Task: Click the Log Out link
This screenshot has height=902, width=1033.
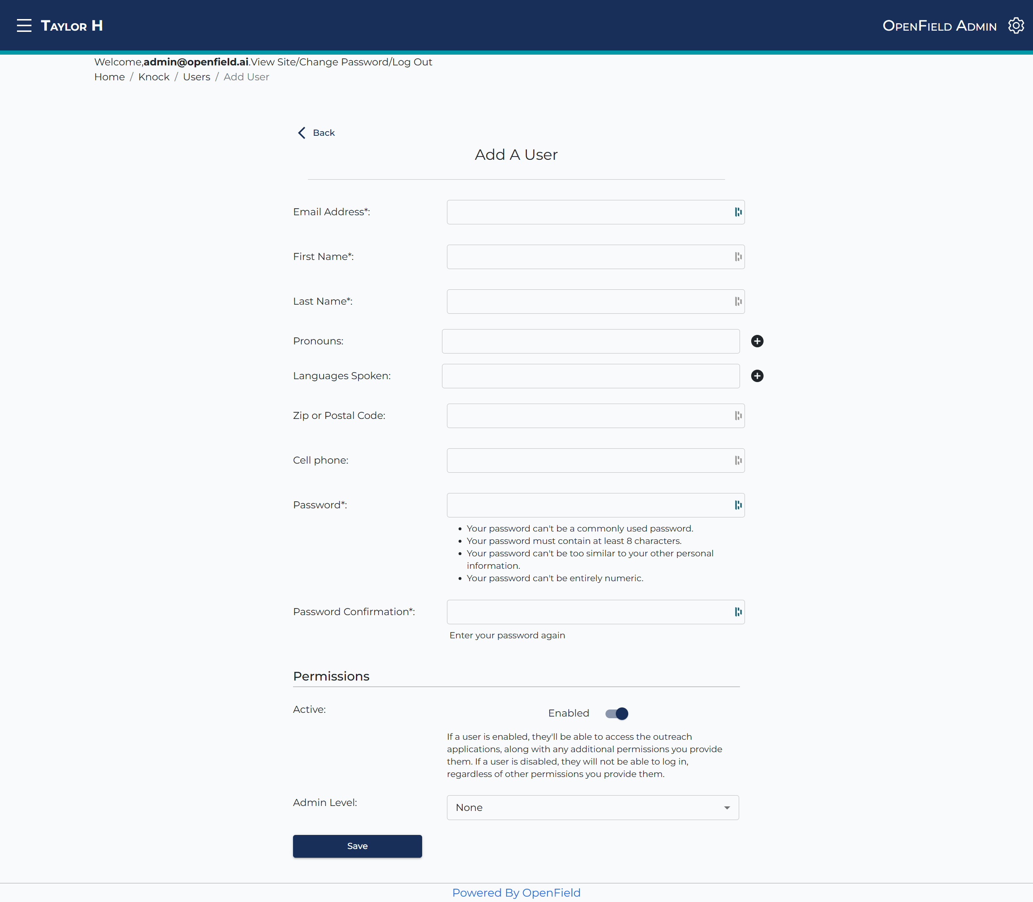Action: tap(412, 62)
